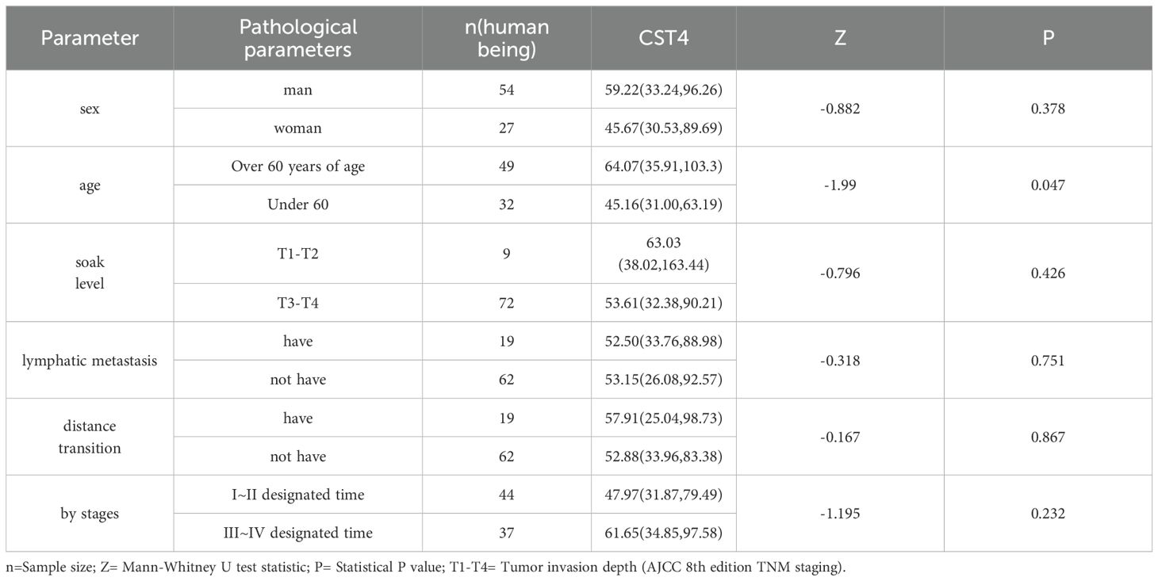Click the Parameter column header
Screen dimensions: 1158x581
(90, 38)
